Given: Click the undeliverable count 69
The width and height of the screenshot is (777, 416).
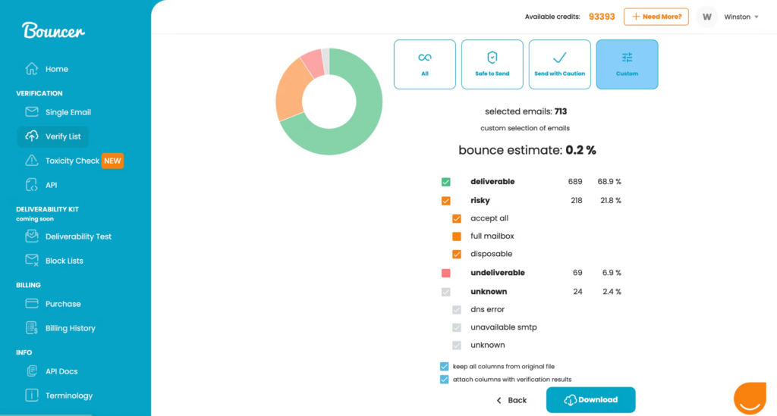Looking at the screenshot, I should [577, 273].
